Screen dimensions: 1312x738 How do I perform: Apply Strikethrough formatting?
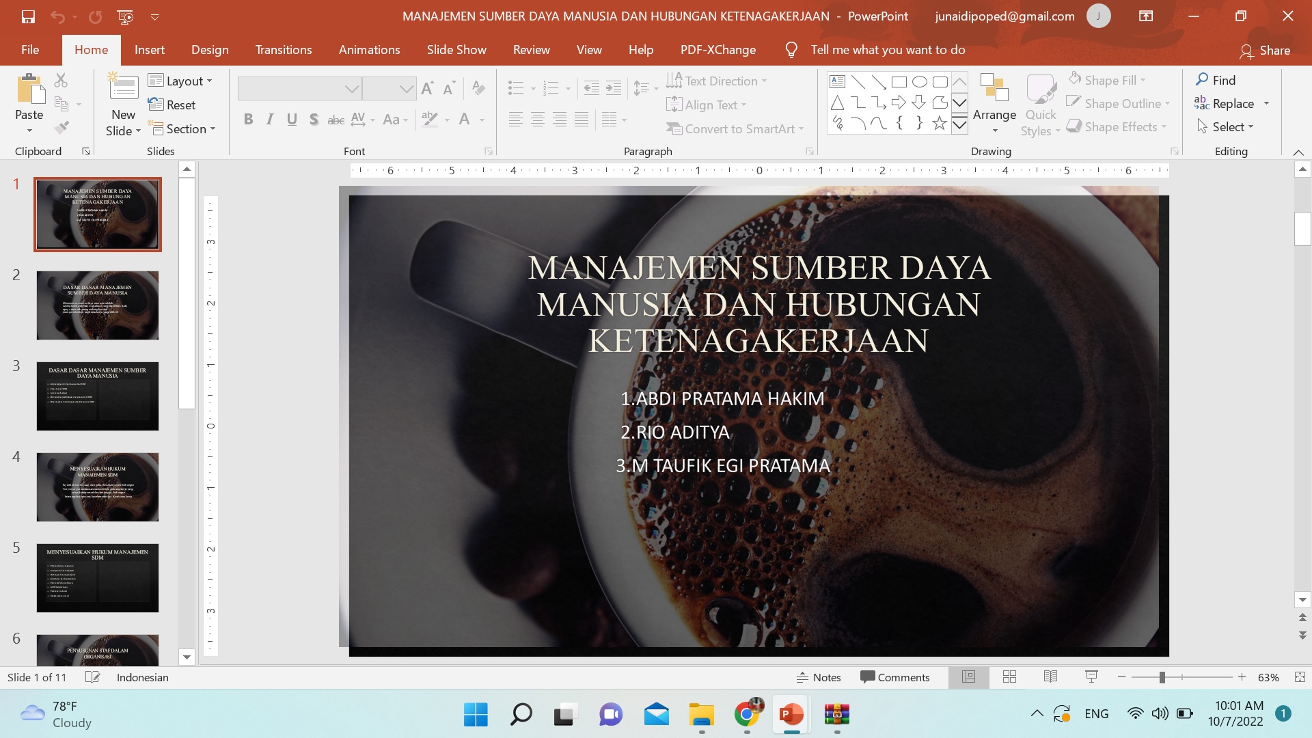pyautogui.click(x=336, y=119)
